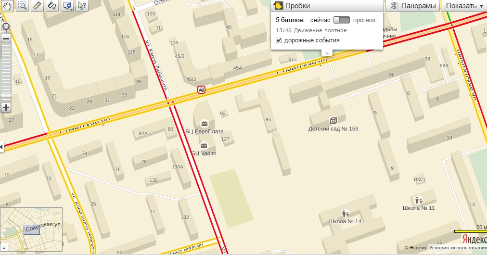Click the help cursor info tool

pyautogui.click(x=82, y=6)
